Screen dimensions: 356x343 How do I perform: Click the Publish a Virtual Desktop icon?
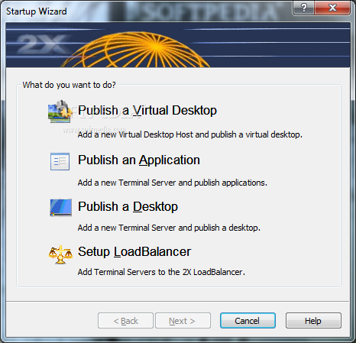click(x=60, y=112)
